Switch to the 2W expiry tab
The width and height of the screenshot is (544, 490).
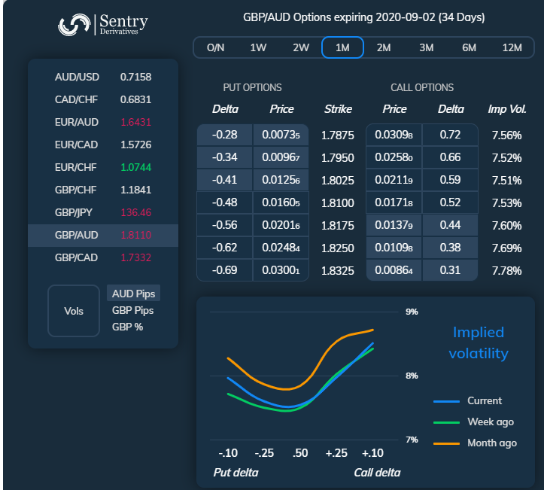301,47
